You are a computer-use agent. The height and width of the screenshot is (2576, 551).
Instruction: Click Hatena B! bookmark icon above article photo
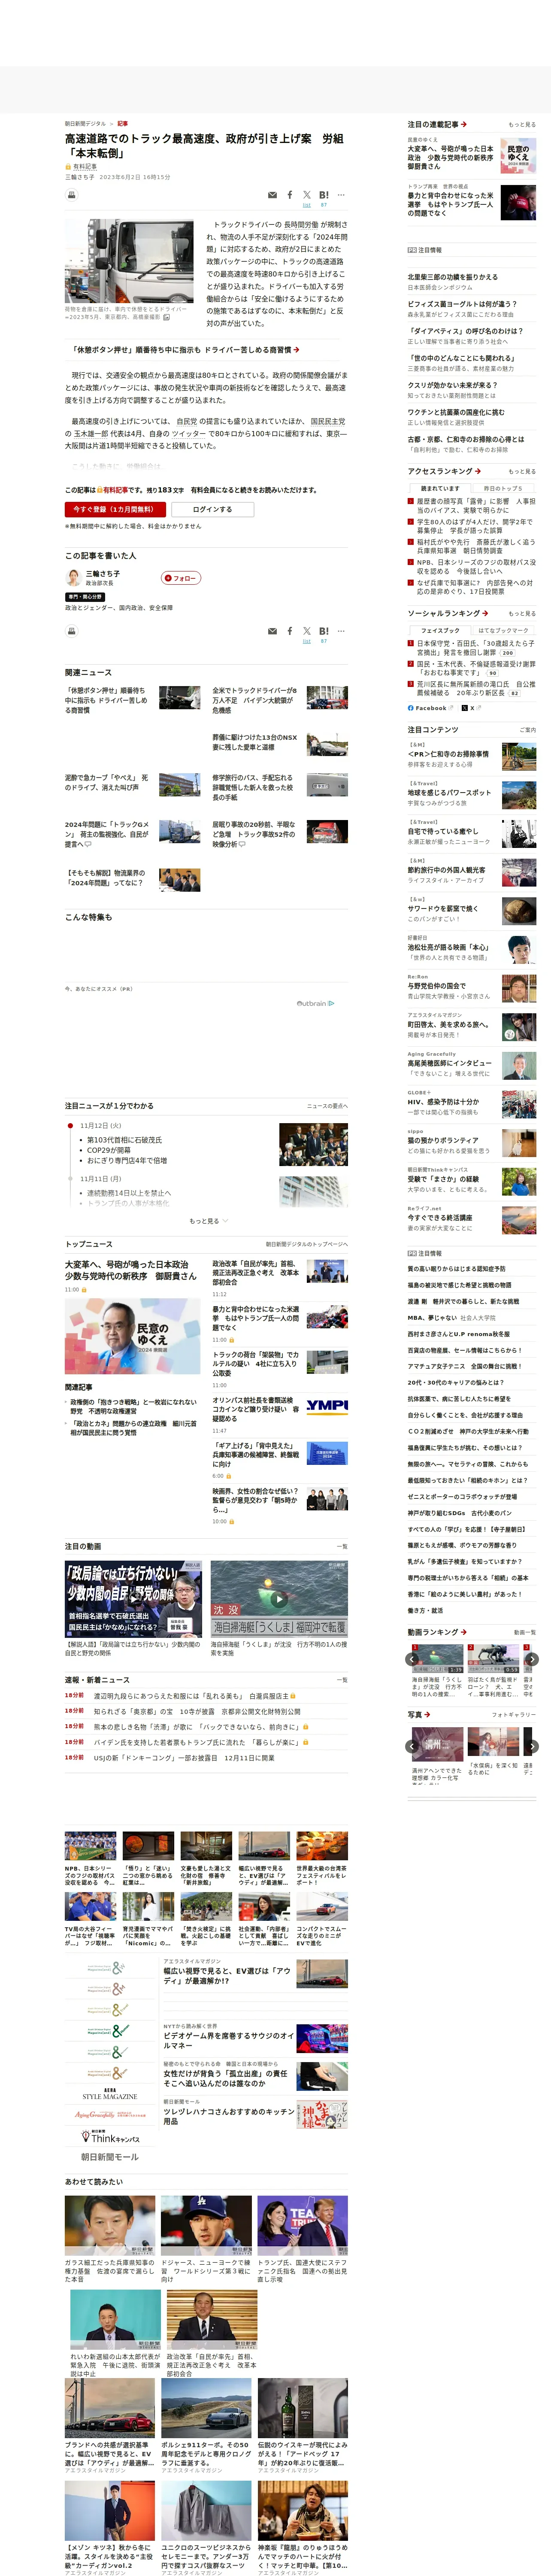pyautogui.click(x=324, y=195)
